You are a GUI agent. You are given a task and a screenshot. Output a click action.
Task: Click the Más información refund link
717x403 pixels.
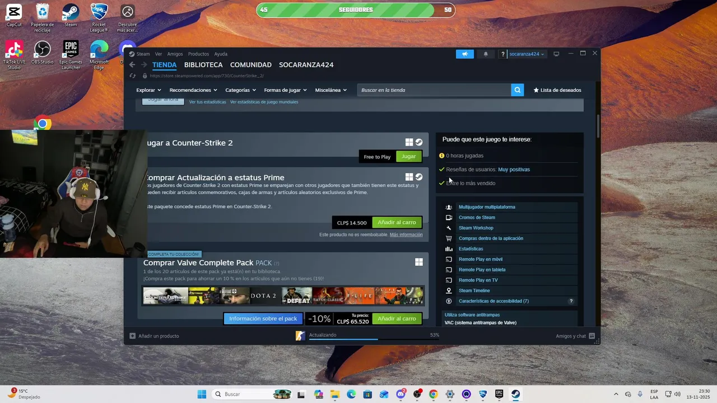(406, 235)
